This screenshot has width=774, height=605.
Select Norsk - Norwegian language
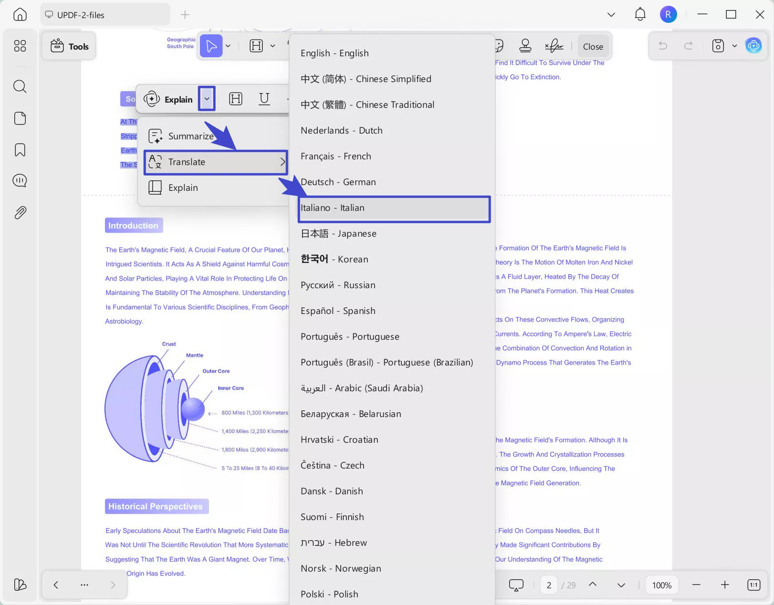click(392, 568)
